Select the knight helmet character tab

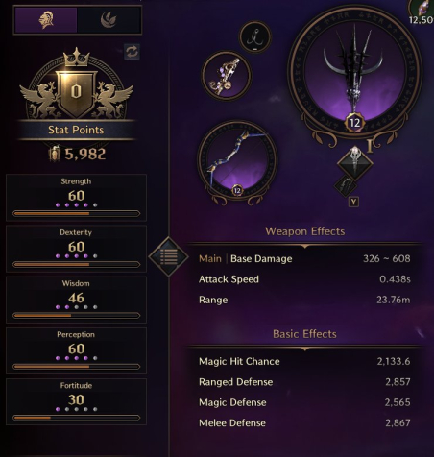tap(46, 20)
